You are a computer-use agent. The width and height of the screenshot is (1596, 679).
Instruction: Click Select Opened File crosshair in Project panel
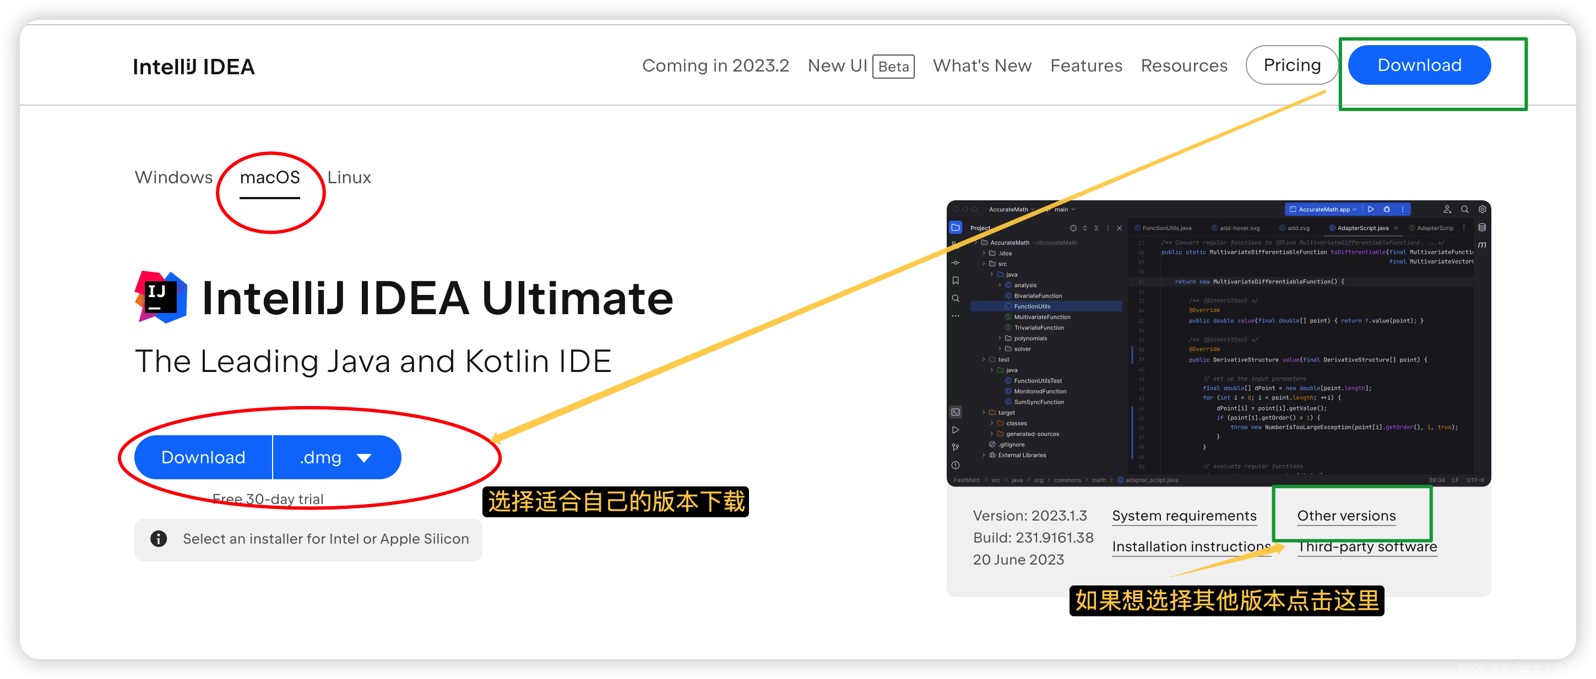(x=1073, y=228)
